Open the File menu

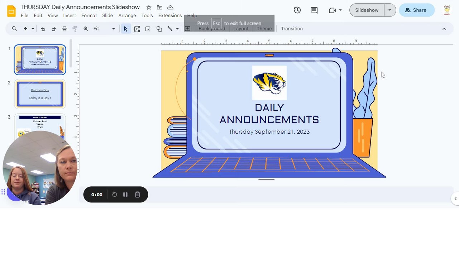tap(24, 15)
